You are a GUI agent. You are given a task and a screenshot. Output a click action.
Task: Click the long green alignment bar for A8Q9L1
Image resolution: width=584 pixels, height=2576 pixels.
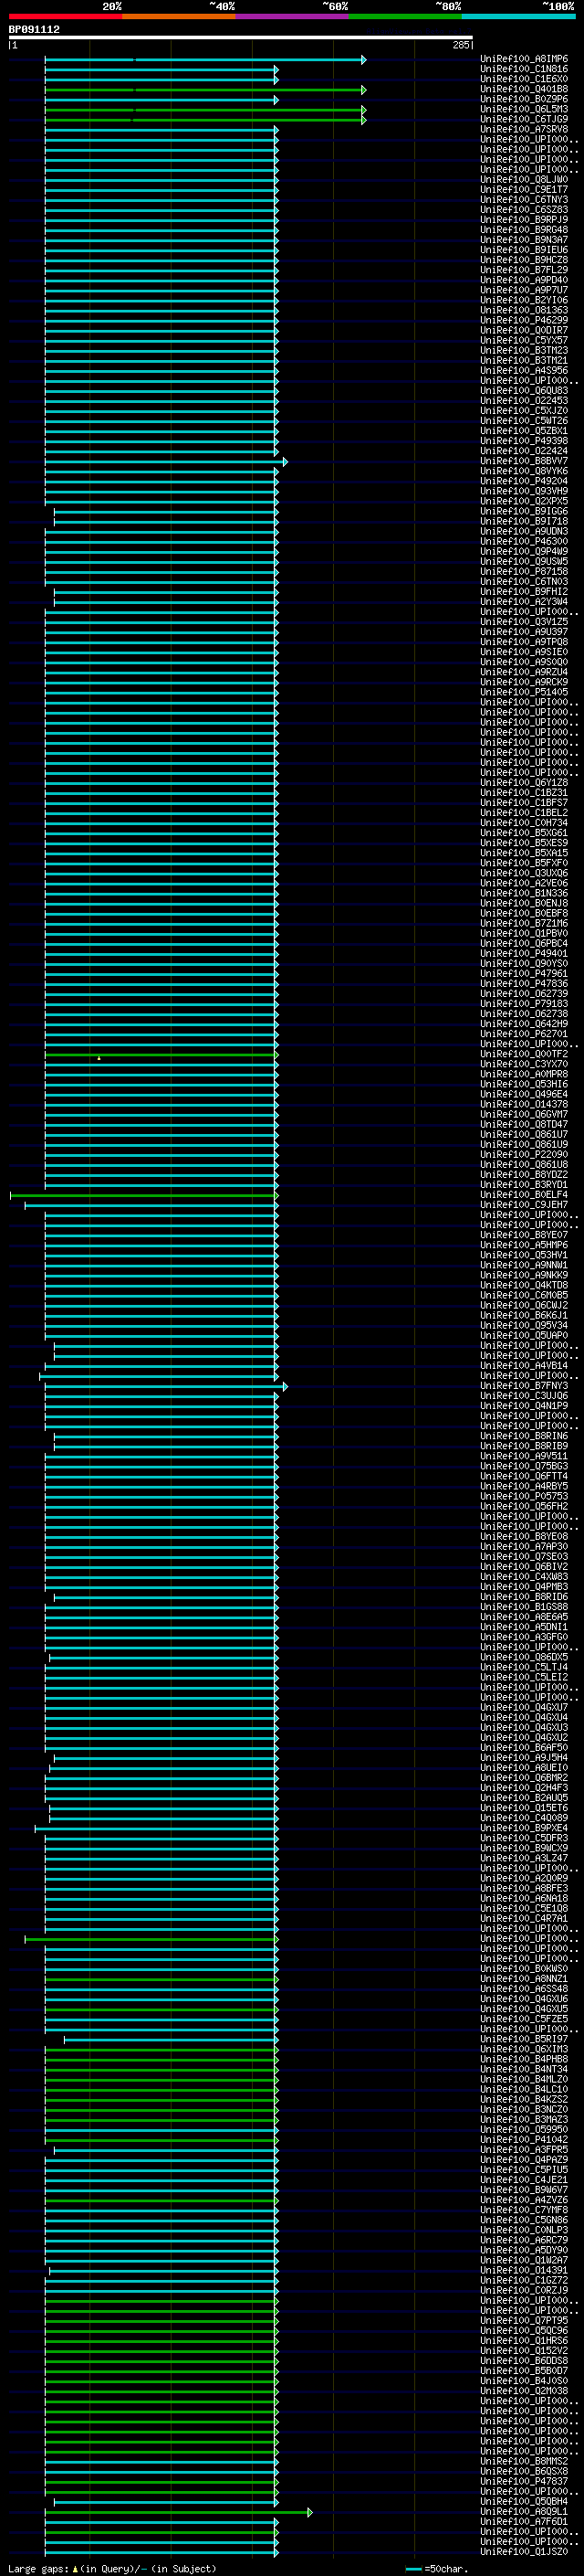[x=179, y=2512]
